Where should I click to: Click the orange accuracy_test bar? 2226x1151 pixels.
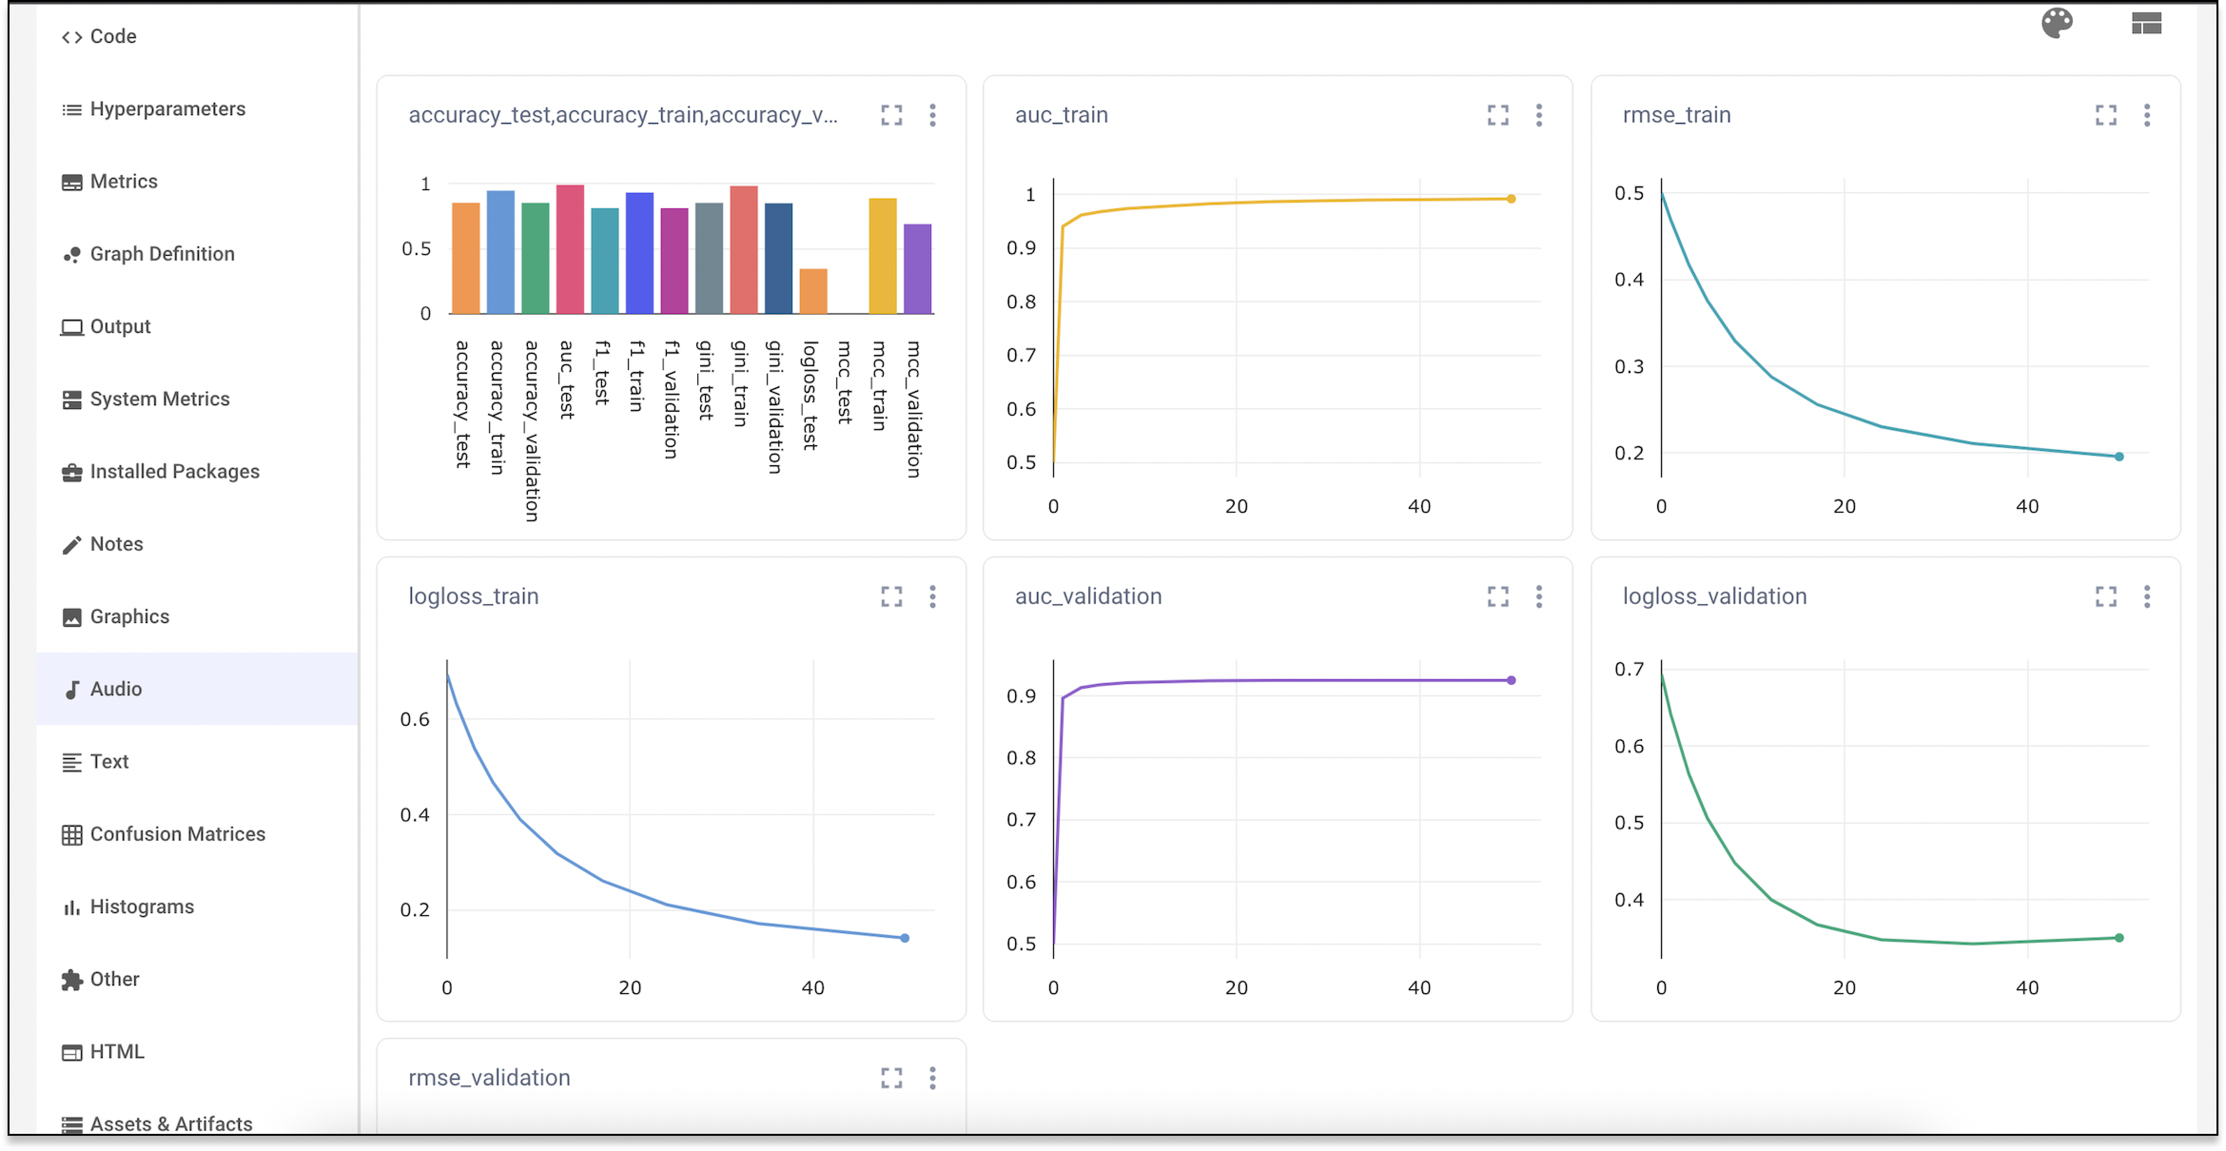pyautogui.click(x=466, y=258)
